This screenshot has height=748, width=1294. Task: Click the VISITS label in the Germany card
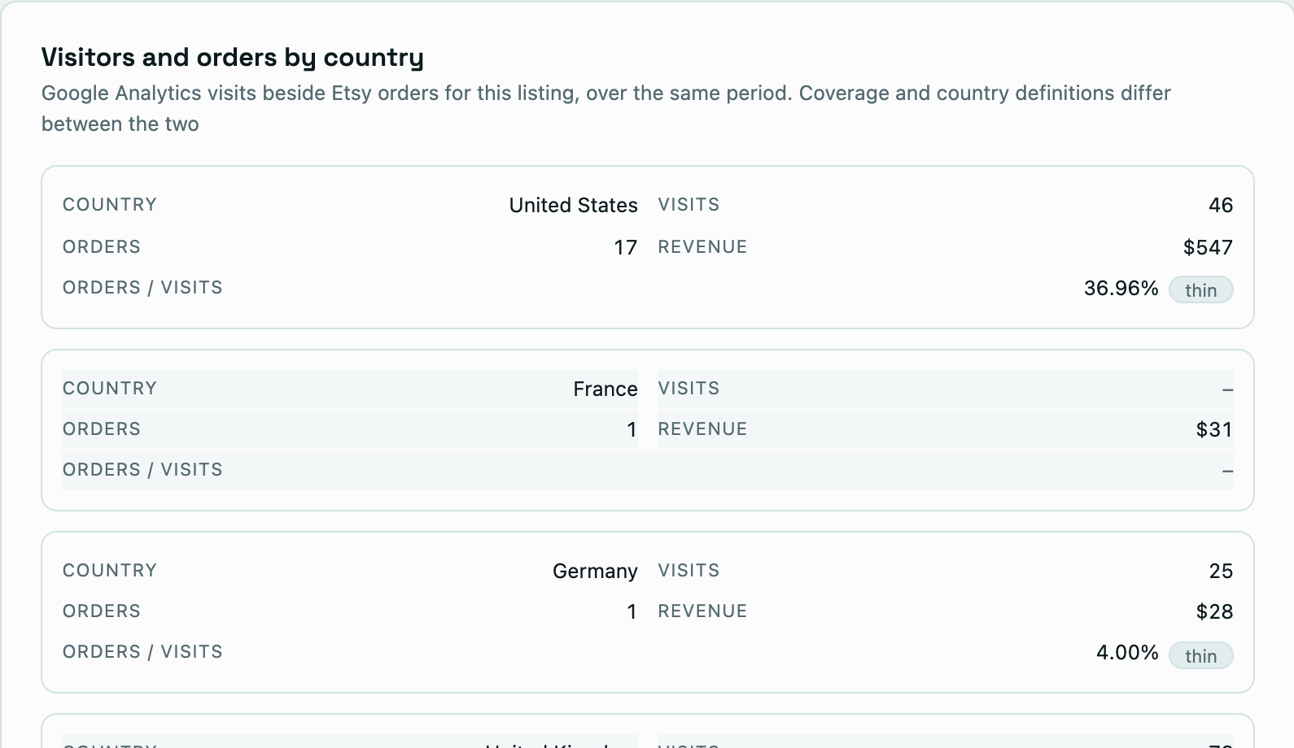[x=689, y=571]
